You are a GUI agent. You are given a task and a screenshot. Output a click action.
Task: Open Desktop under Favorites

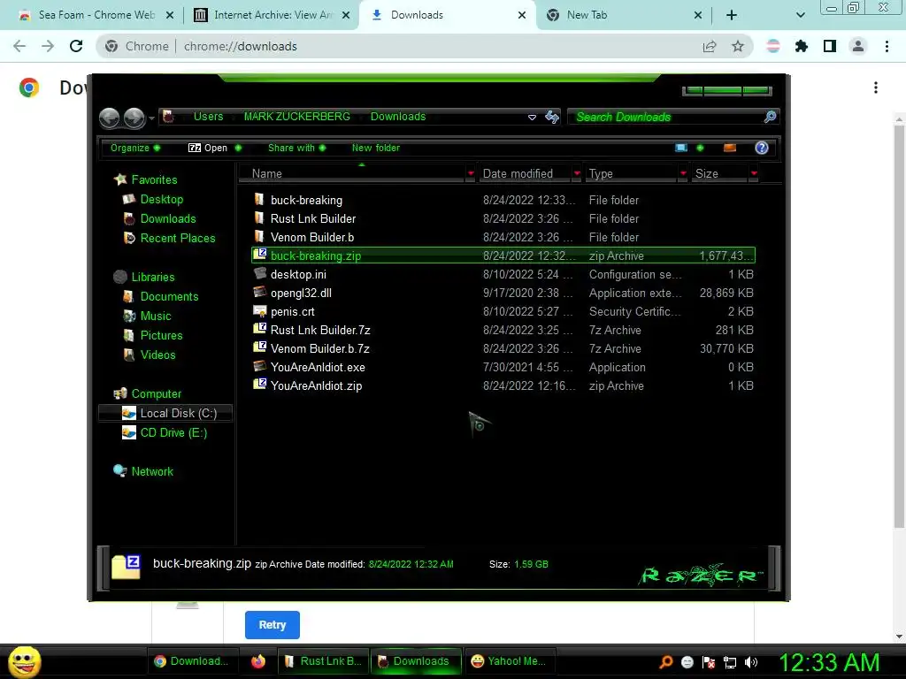pyautogui.click(x=161, y=199)
